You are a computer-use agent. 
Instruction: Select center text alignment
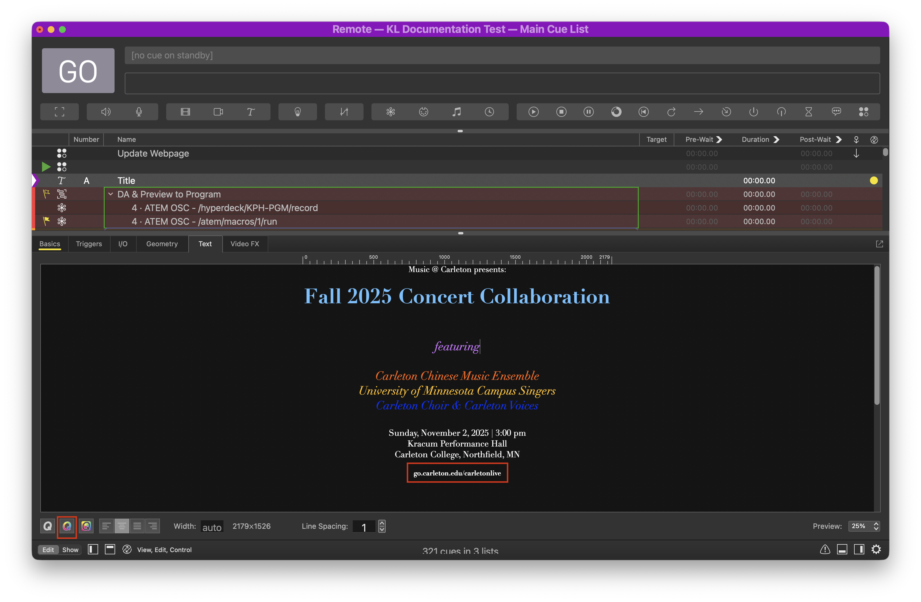pos(122,526)
